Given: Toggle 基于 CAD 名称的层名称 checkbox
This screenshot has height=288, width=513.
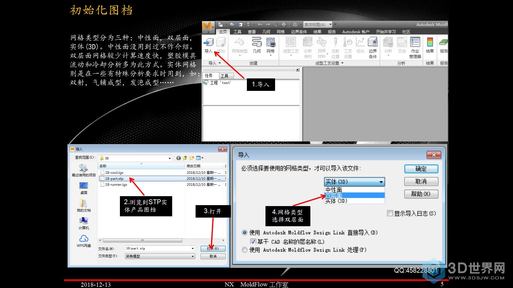Looking at the screenshot, I should (x=253, y=241).
